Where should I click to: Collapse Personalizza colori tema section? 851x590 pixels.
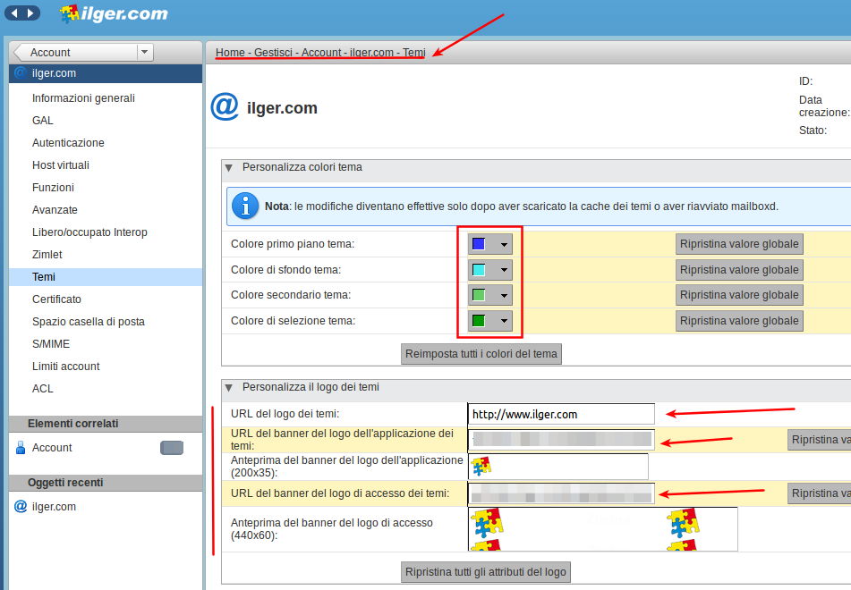[x=228, y=167]
